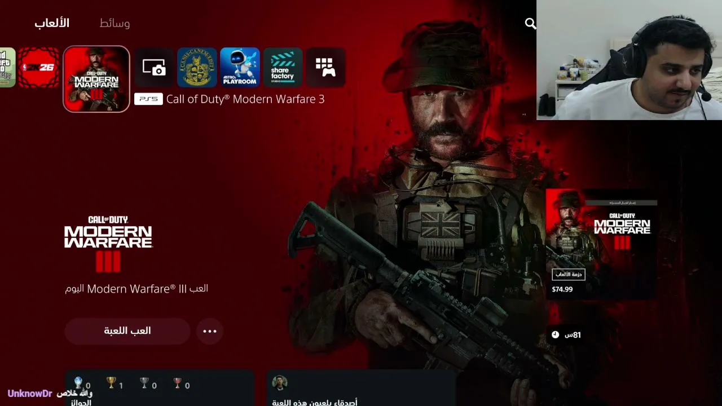This screenshot has height=406, width=722.
Task: Click the Call of Duty® Modern Warfare 3 title
Action: tap(245, 99)
